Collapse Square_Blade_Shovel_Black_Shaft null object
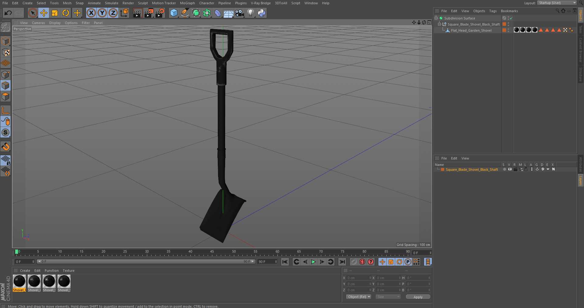584x308 pixels. click(x=439, y=24)
